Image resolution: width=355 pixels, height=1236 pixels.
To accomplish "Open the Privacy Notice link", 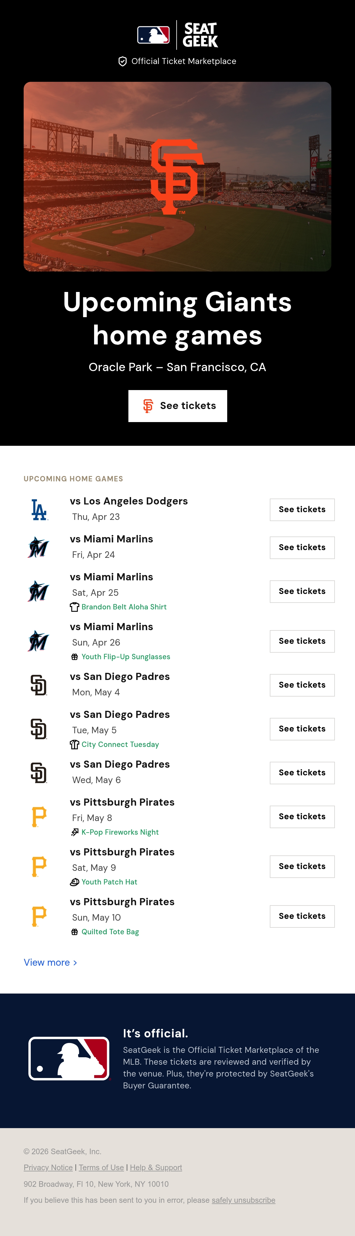I will pyautogui.click(x=48, y=1168).
